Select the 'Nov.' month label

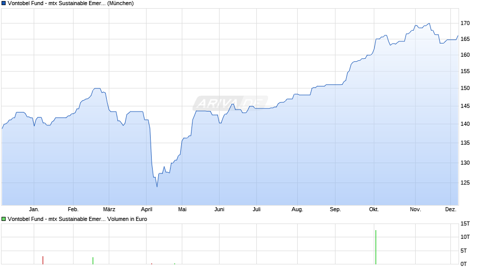(416, 209)
